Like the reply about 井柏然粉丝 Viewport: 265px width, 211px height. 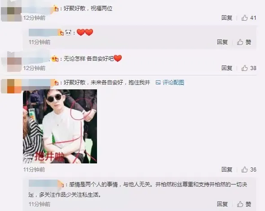pyautogui.click(x=244, y=204)
